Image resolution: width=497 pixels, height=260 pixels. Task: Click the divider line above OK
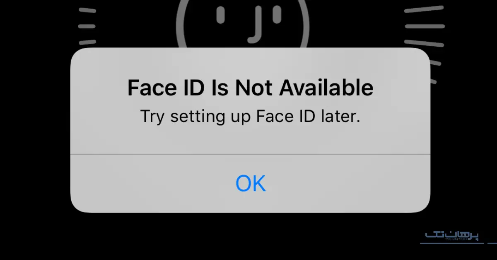[250, 154]
